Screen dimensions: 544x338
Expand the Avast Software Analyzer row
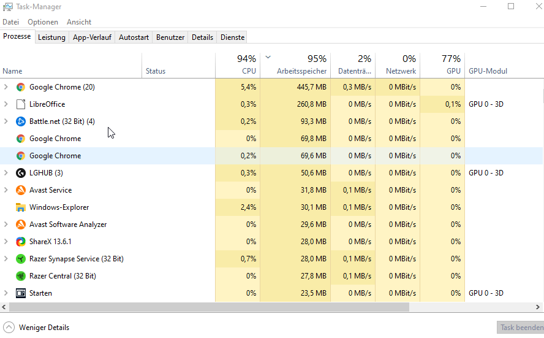point(6,225)
